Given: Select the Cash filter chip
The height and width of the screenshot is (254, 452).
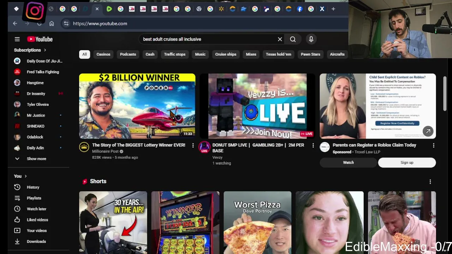Looking at the screenshot, I should click(x=150, y=54).
